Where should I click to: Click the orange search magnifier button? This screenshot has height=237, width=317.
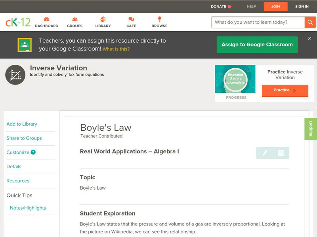point(310,23)
